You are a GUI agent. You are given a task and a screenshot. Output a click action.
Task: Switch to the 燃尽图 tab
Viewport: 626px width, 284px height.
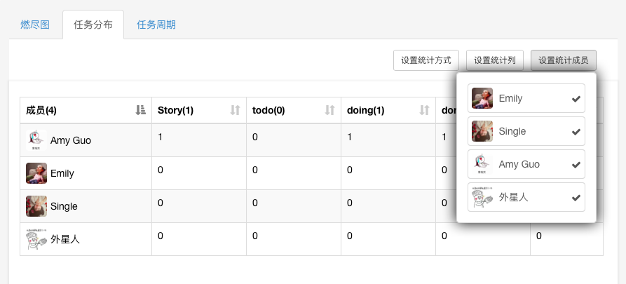click(x=35, y=25)
